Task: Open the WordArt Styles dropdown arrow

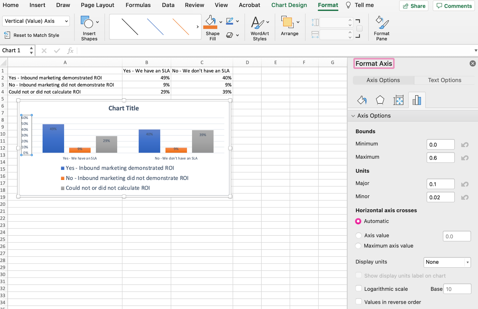Action: [x=268, y=22]
